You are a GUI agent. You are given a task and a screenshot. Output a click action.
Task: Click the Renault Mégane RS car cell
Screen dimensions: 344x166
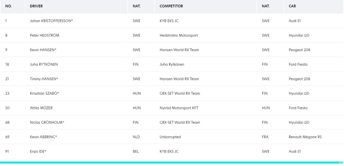(x=305, y=137)
